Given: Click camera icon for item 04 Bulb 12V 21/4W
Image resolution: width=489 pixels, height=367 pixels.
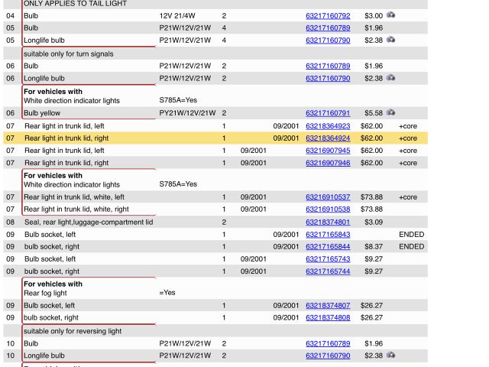Looking at the screenshot, I should pos(390,15).
